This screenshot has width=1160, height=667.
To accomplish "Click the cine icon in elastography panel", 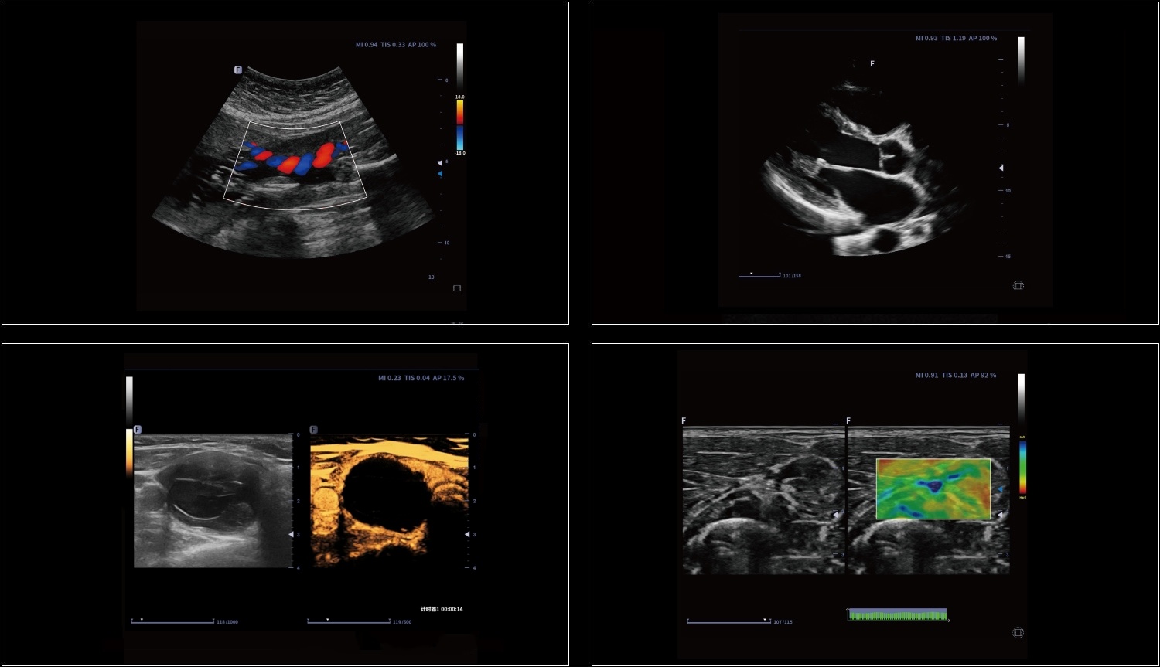I will pyautogui.click(x=1018, y=633).
